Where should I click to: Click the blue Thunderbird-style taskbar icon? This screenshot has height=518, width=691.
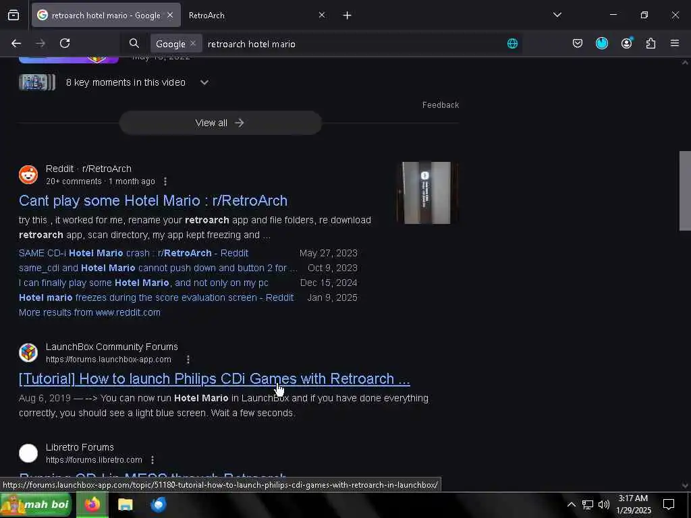click(158, 505)
